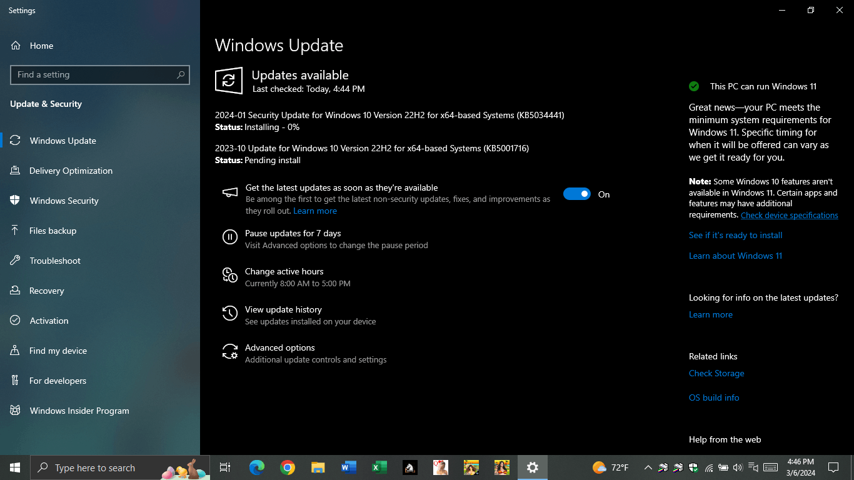Click the Status: Pending install text
Image resolution: width=854 pixels, height=480 pixels.
258,160
